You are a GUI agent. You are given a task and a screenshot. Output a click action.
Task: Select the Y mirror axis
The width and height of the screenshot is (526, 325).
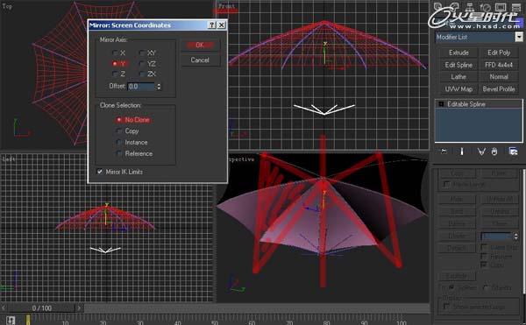[x=115, y=64]
